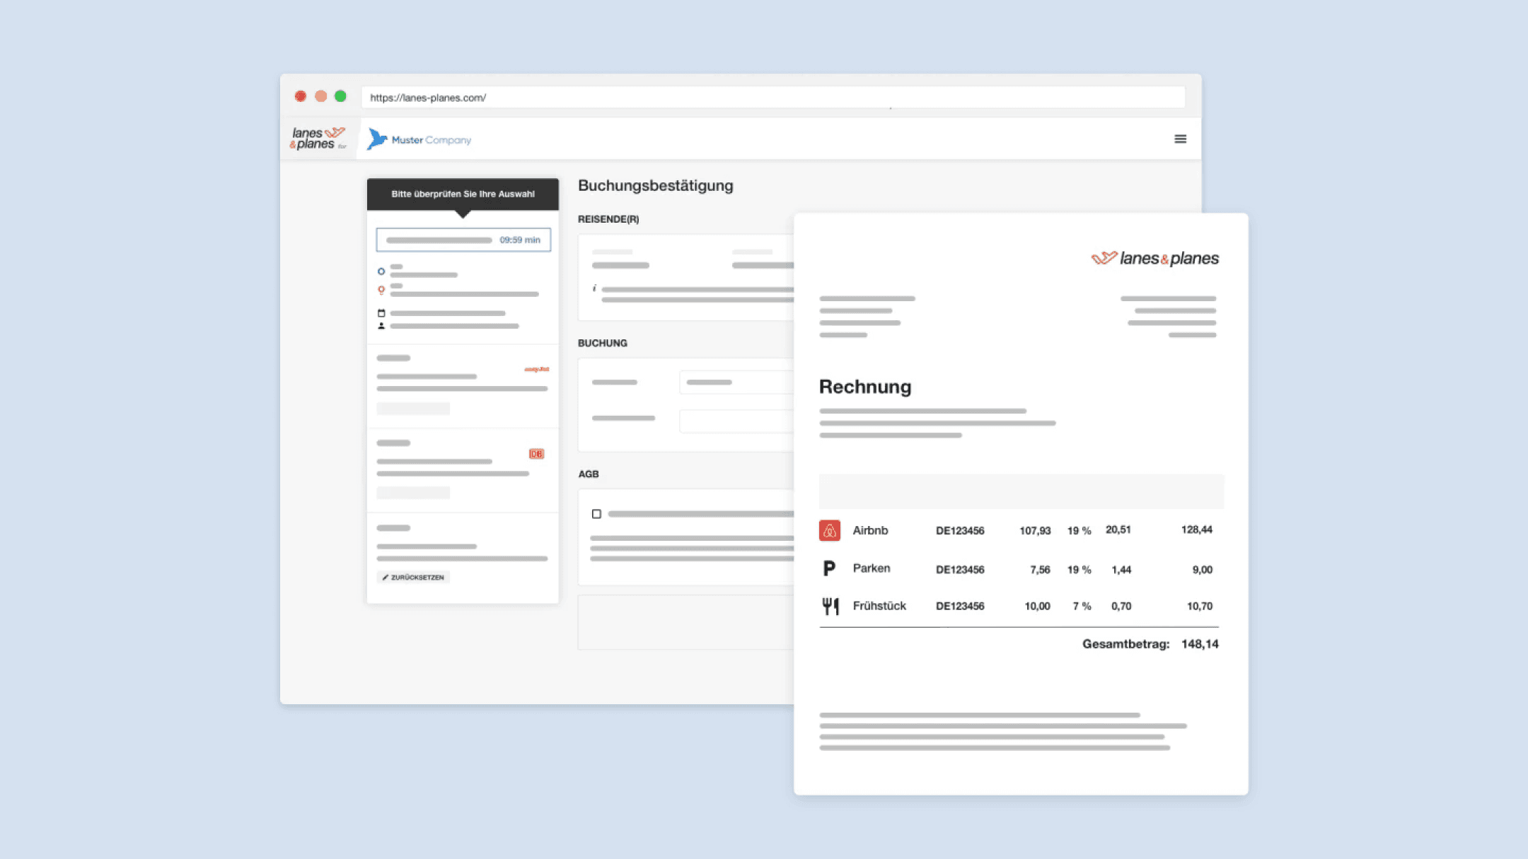Click the 09:59 min countdown timer bar
Viewport: 1528px width, 859px height.
pyautogui.click(x=463, y=240)
